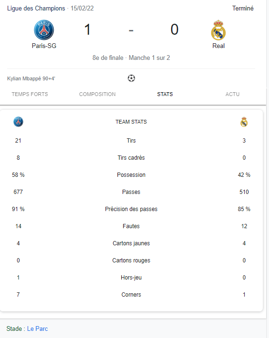269x338 pixels.
Task: Click the Possession stat row label
Action: (131, 175)
